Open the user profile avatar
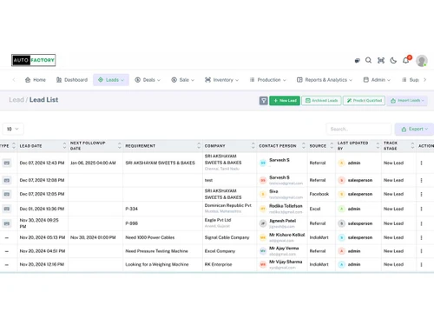This screenshot has height=326, width=434. pyautogui.click(x=422, y=61)
